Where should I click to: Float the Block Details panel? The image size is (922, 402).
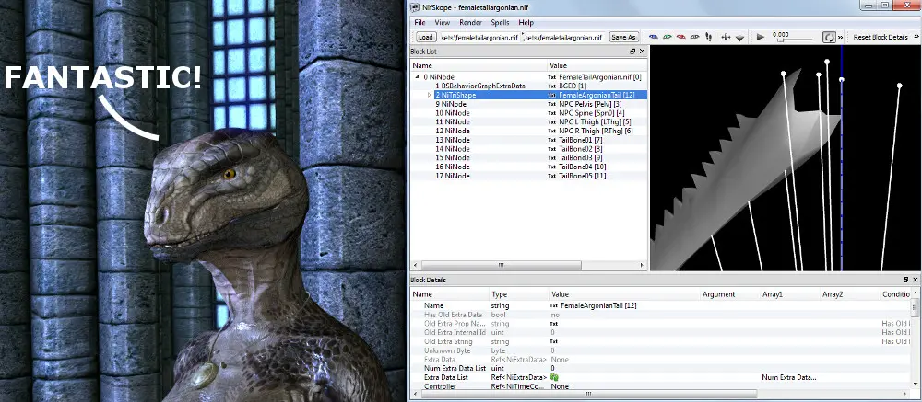(905, 281)
